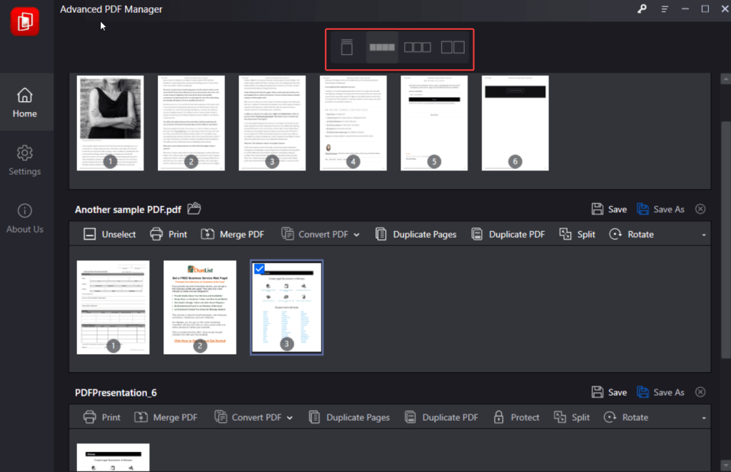Click the PDFPresentation_6 document title
This screenshot has height=472, width=731.
116,392
